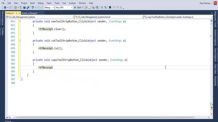218x122 pixels.
Task: Open the Team menu
Action: [x=49, y=3]
